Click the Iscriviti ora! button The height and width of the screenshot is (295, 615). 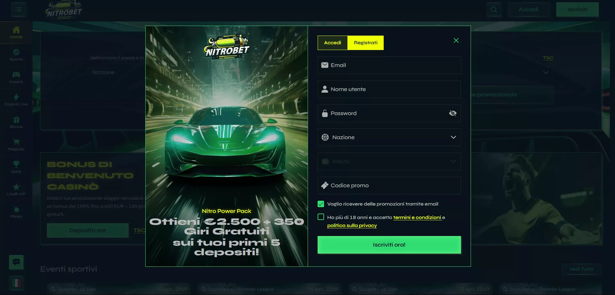pos(389,245)
